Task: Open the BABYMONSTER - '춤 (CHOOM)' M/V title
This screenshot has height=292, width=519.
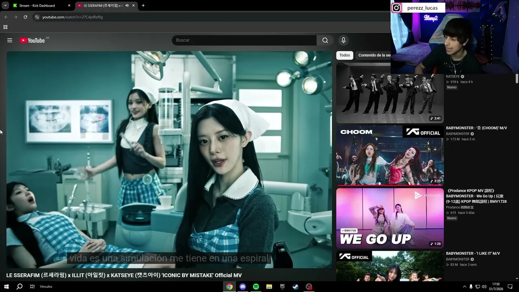Action: click(x=476, y=128)
